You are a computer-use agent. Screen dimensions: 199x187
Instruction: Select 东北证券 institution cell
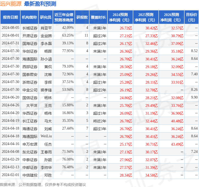coord(30,152)
